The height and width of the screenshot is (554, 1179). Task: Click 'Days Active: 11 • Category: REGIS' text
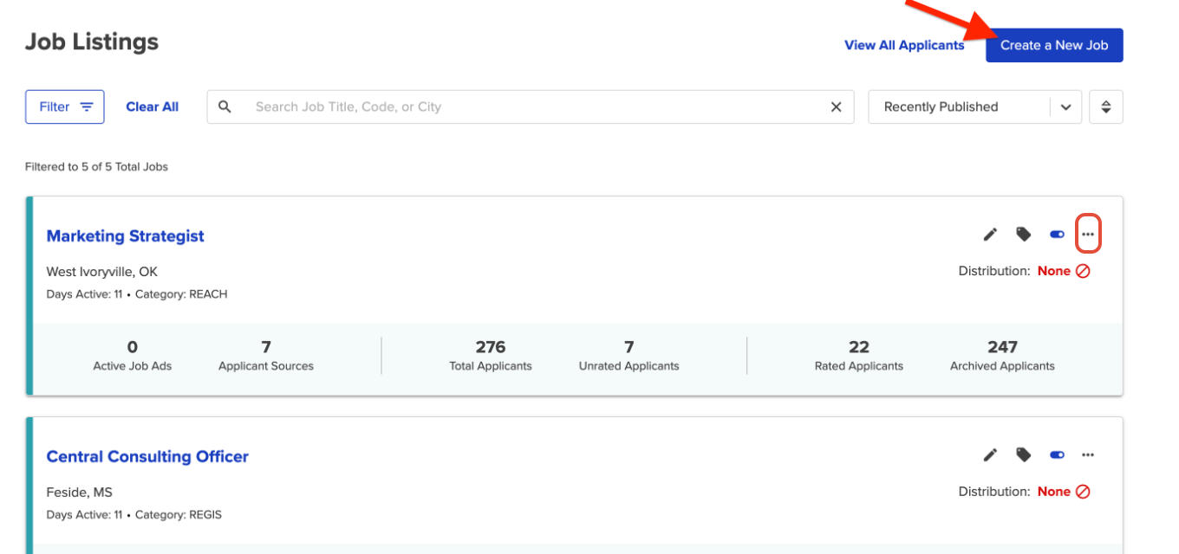pyautogui.click(x=134, y=515)
